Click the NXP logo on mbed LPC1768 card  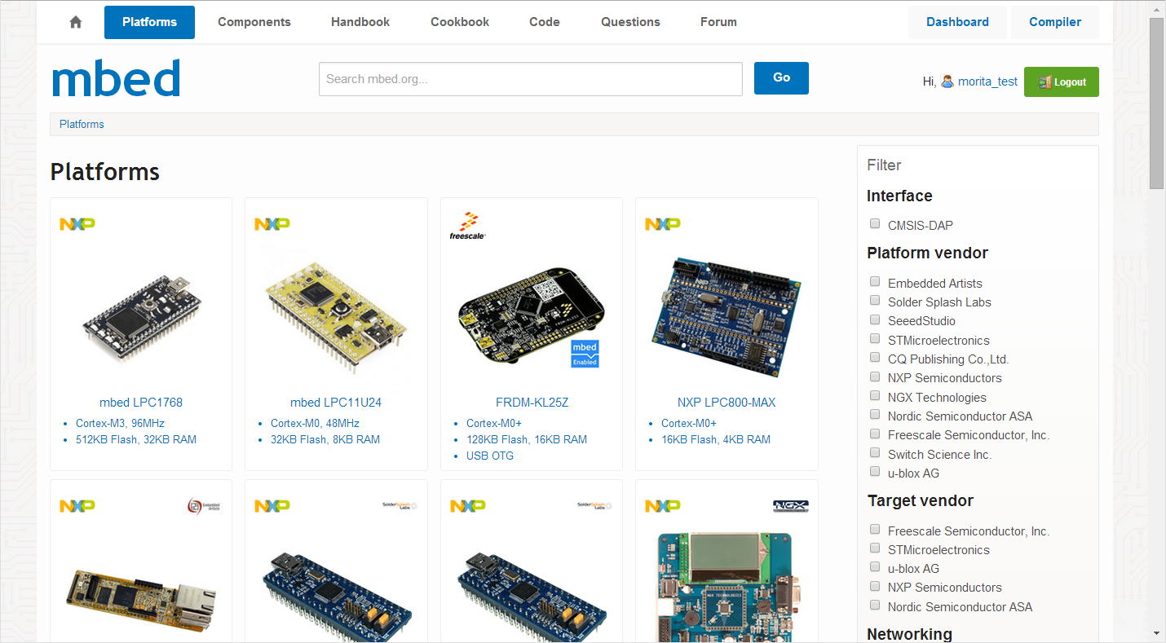(x=77, y=223)
